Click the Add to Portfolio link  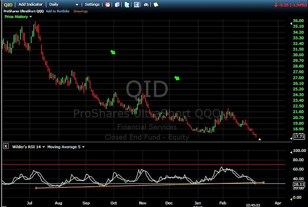pos(58,11)
